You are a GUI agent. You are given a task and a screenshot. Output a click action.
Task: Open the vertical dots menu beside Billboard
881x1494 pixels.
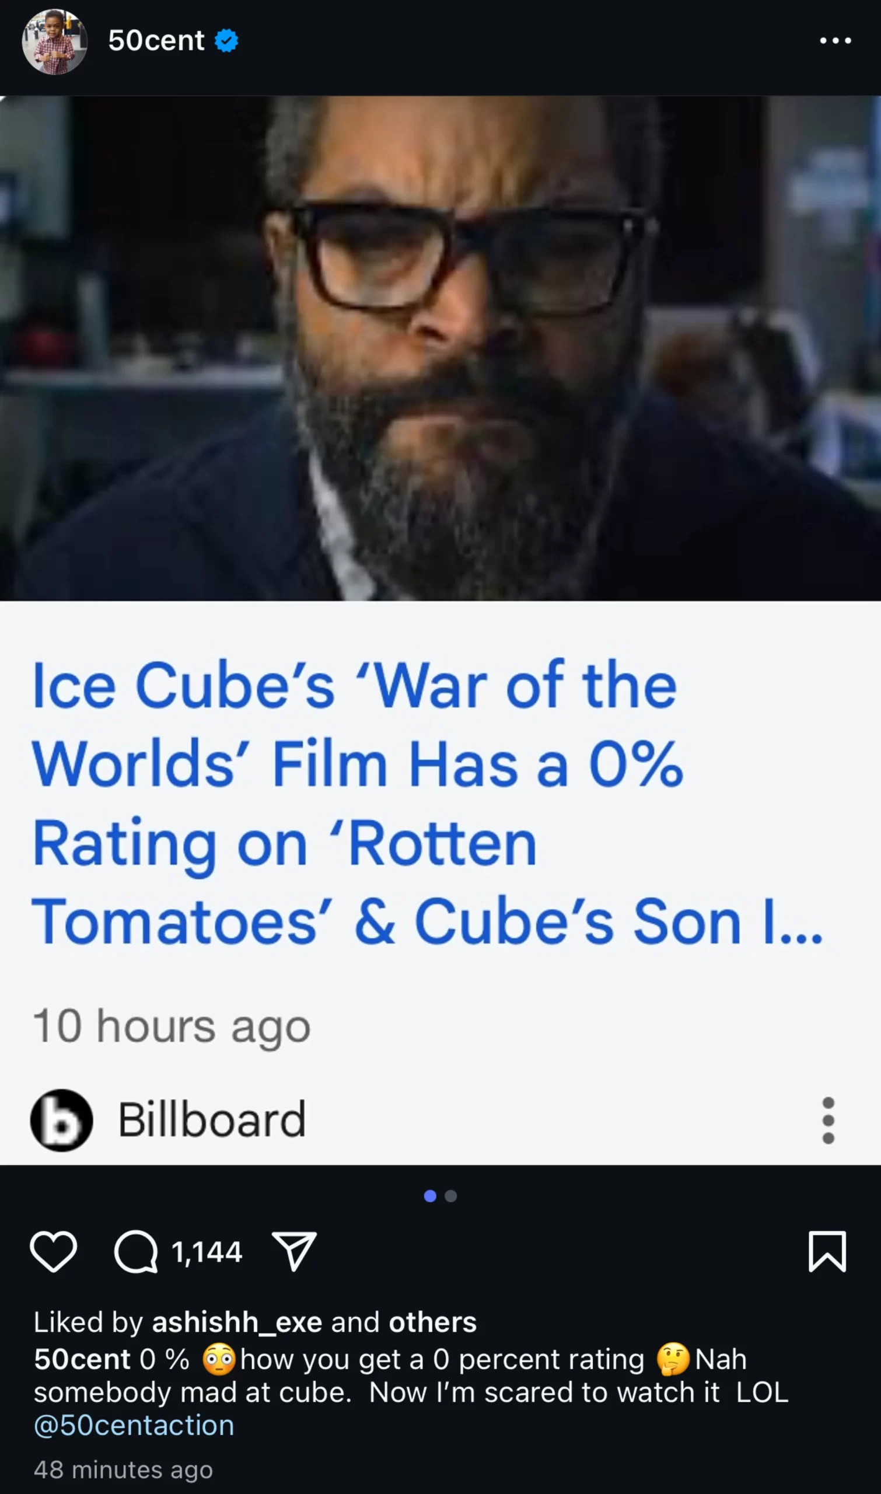click(828, 1120)
